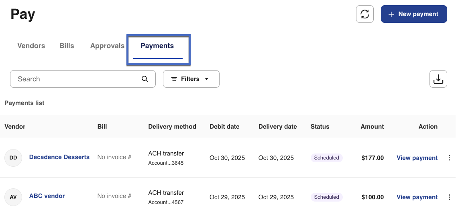Image resolution: width=458 pixels, height=210 pixels.
Task: Click the DD vendor avatar
Action: (13, 158)
